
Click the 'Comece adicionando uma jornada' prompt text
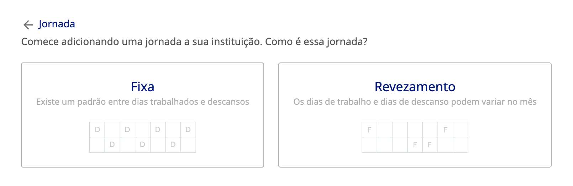pyautogui.click(x=194, y=42)
